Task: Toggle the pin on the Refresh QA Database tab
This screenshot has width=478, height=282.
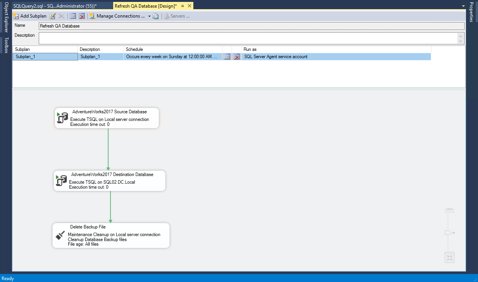Action: [x=182, y=6]
